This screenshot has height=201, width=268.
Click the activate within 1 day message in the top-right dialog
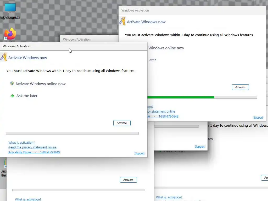click(x=189, y=35)
